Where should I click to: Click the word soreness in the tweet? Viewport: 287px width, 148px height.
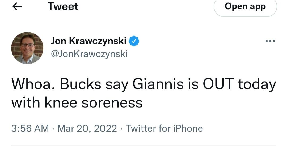112,102
